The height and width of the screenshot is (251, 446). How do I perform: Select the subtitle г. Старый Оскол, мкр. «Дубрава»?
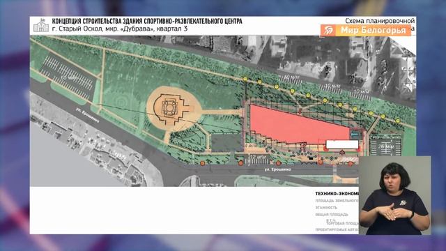[x=103, y=29]
